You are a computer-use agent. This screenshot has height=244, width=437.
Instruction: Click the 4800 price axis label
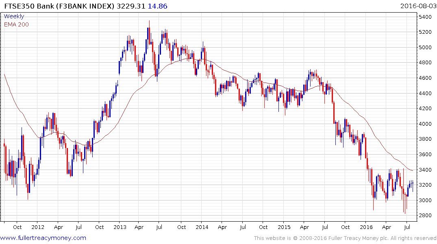[x=425, y=63]
